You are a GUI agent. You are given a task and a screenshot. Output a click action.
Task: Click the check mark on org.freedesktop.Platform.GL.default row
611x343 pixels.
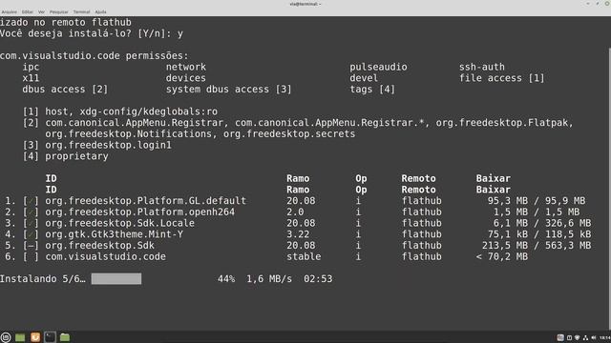pos(31,201)
